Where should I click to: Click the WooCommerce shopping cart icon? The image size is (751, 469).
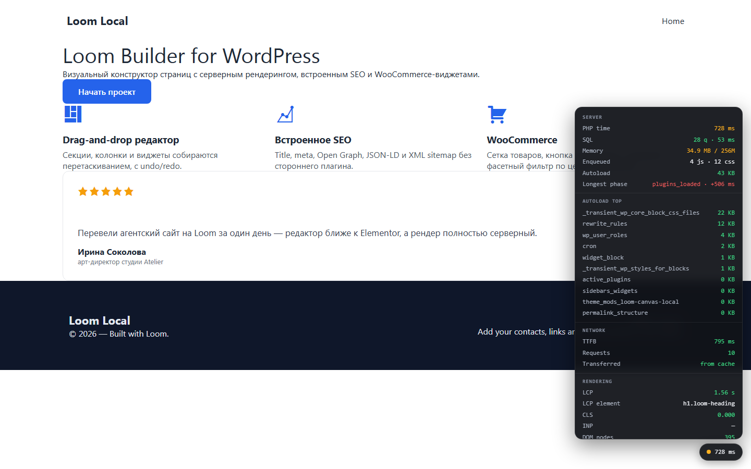coord(497,114)
